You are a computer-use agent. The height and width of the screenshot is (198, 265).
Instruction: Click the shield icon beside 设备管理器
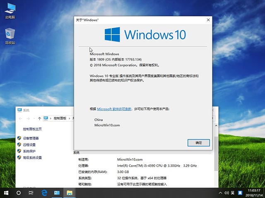click(19, 138)
